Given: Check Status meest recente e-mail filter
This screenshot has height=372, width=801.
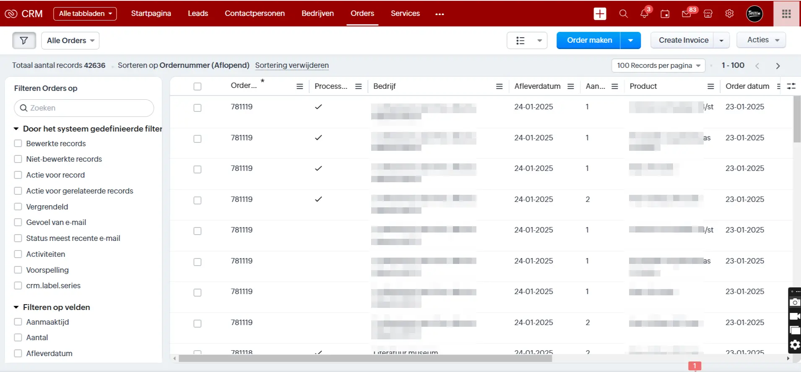Looking at the screenshot, I should pyautogui.click(x=18, y=238).
